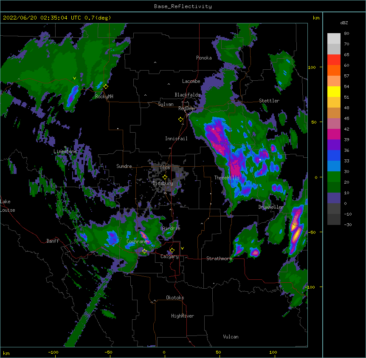Select the Sundre label
The image size is (366, 358).
click(124, 166)
